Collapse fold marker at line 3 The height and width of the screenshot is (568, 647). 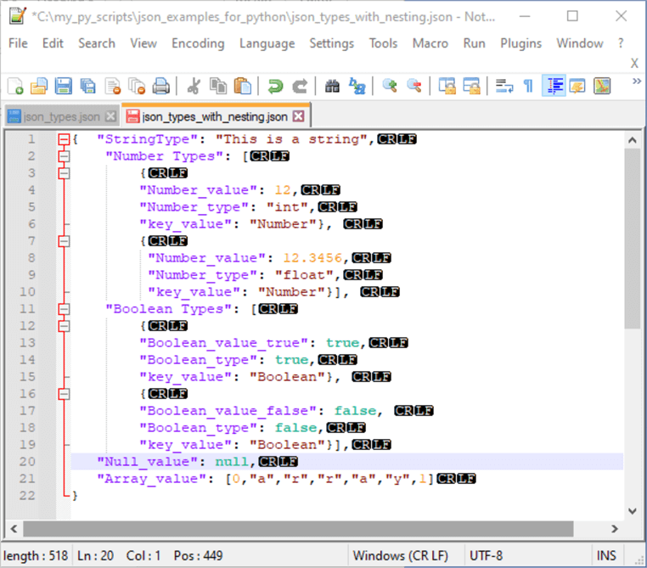(x=64, y=173)
